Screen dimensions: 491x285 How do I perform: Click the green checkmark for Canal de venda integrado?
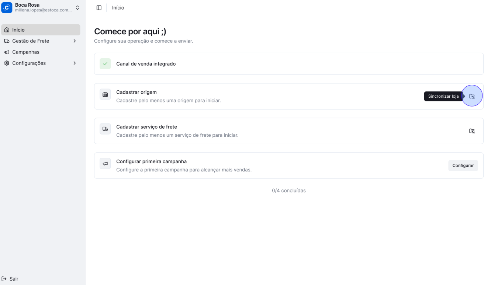pos(105,64)
